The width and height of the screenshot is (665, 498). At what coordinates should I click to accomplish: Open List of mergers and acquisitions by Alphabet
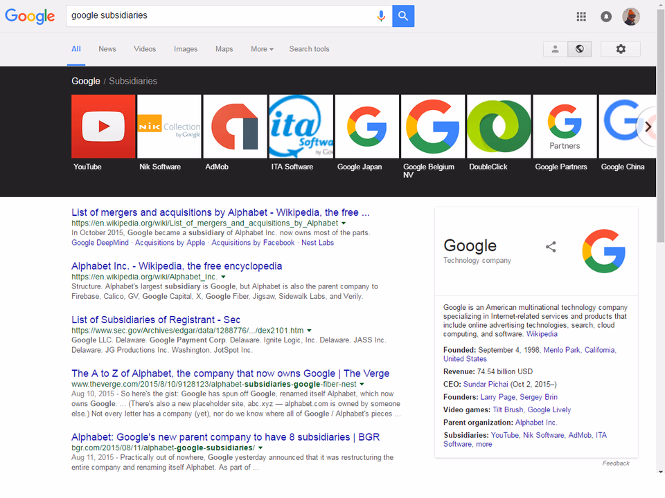tap(220, 212)
